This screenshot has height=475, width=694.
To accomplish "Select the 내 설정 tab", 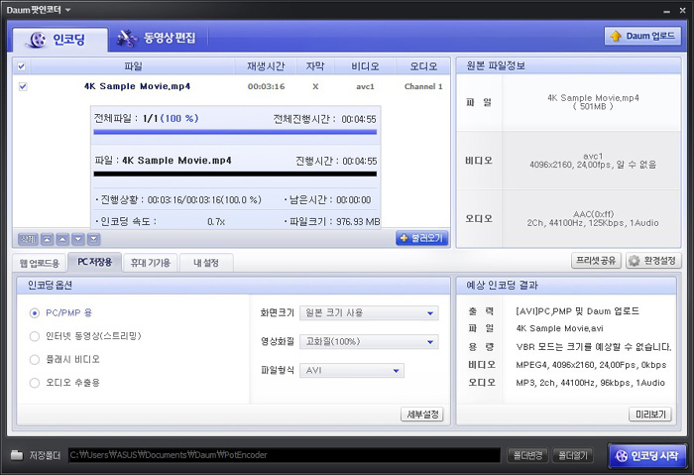I will click(x=206, y=263).
